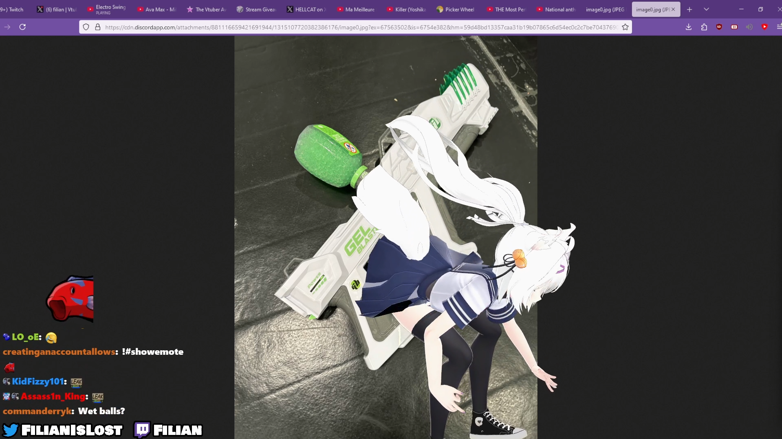Select the National anth tab

556,9
